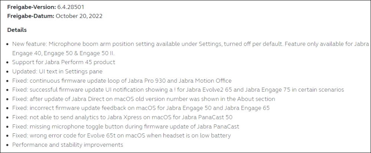Click Performance and stability improvements entry
The width and height of the screenshot is (371, 153).
68,145
